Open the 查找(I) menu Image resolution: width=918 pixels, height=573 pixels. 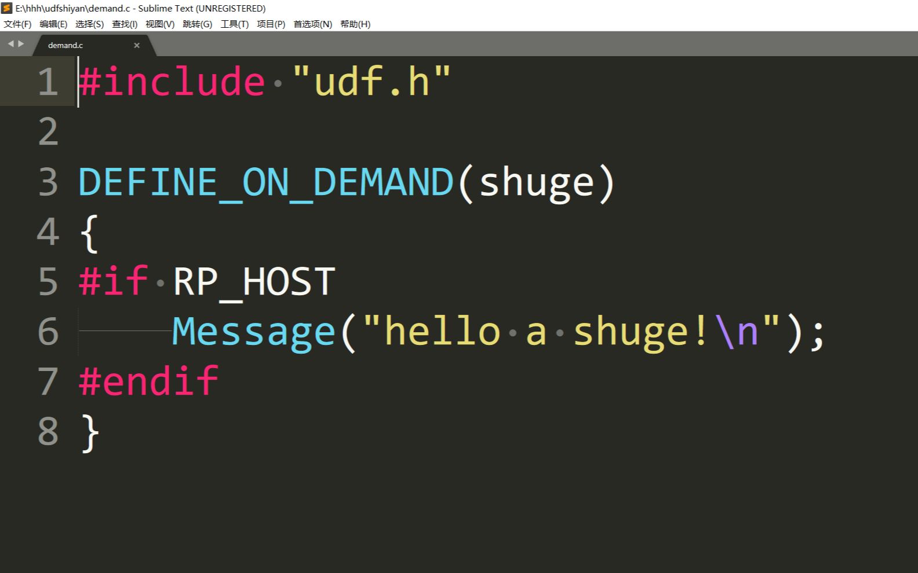point(125,24)
